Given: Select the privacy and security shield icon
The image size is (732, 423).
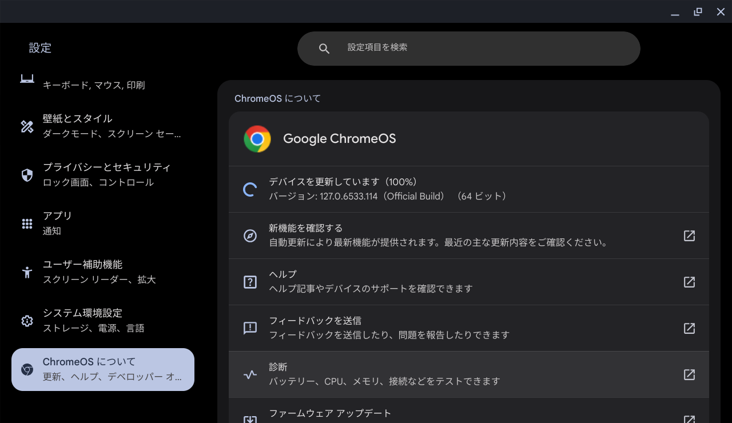Looking at the screenshot, I should [27, 175].
